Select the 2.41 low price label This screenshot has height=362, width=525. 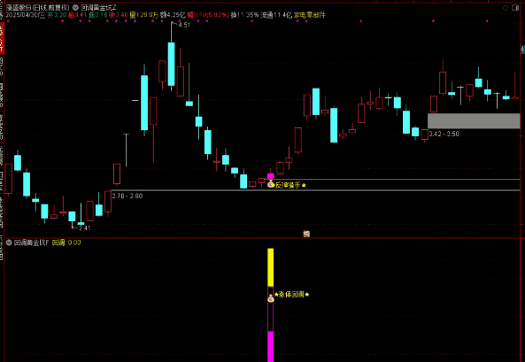click(85, 228)
